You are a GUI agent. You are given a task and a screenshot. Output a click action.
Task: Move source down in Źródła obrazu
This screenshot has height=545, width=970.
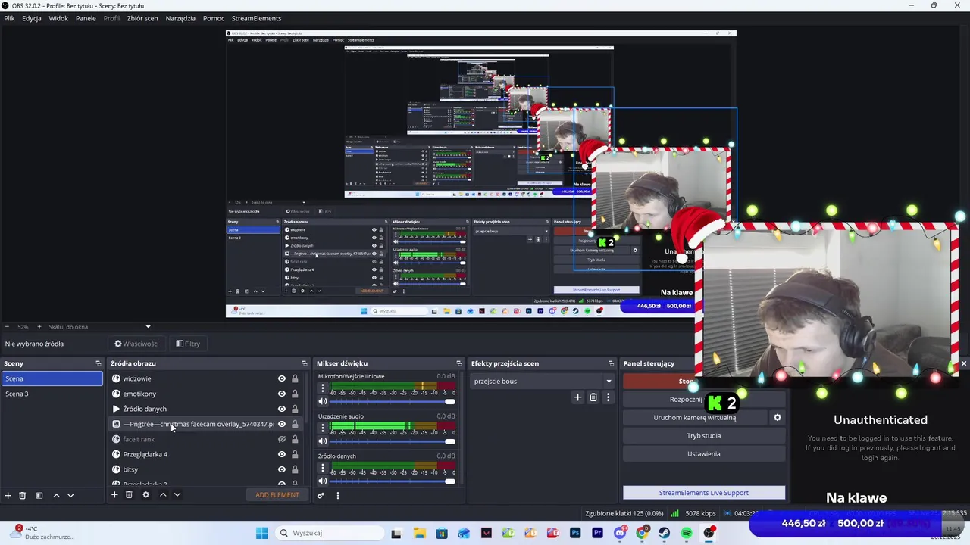(x=177, y=495)
